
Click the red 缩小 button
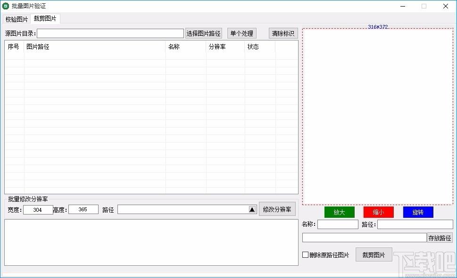[x=378, y=212]
